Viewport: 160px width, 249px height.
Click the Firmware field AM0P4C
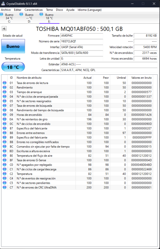82,36
